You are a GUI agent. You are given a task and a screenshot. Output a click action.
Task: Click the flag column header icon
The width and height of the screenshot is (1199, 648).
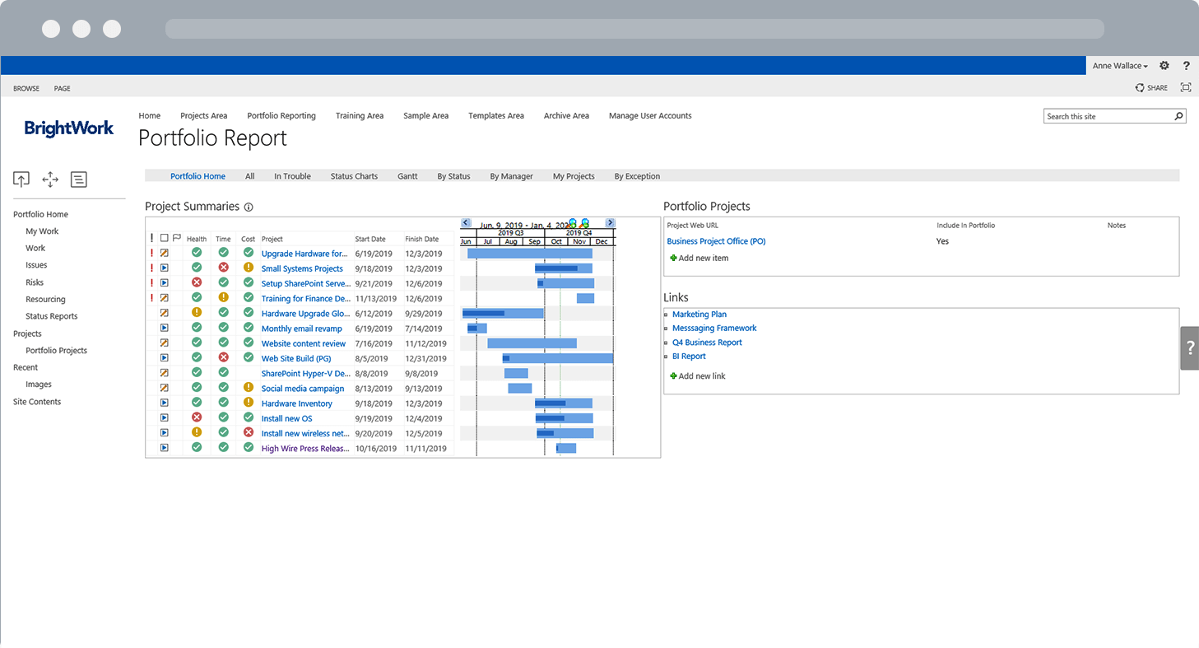pyautogui.click(x=177, y=238)
